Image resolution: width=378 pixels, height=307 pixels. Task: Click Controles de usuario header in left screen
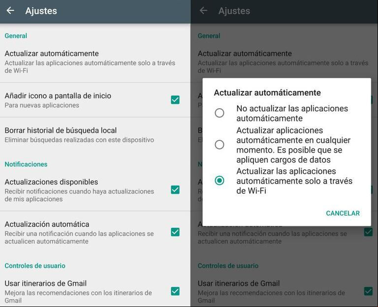[x=35, y=266]
